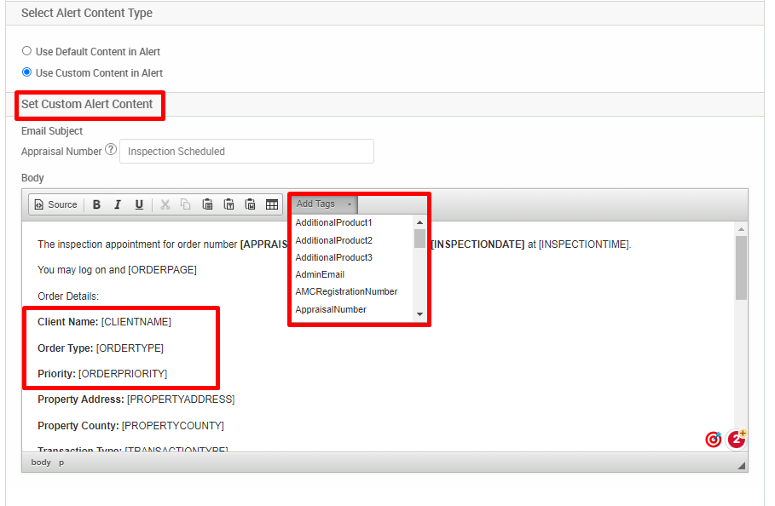Expand the Add Tags arrow control

pos(350,204)
